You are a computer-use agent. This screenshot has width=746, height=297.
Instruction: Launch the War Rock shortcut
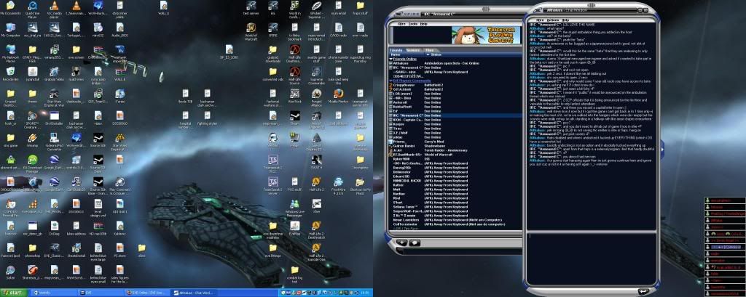pyautogui.click(x=294, y=95)
